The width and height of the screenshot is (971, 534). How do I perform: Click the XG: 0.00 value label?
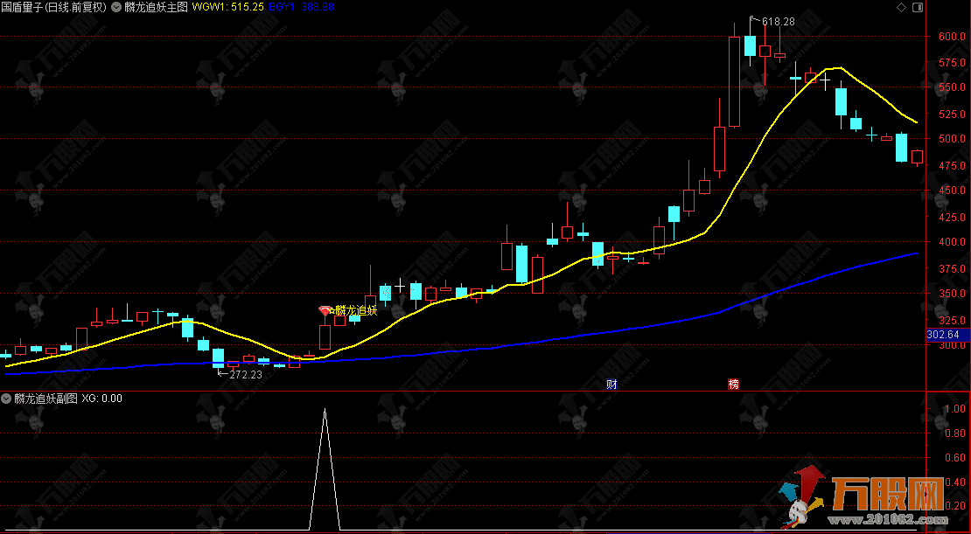pyautogui.click(x=101, y=399)
